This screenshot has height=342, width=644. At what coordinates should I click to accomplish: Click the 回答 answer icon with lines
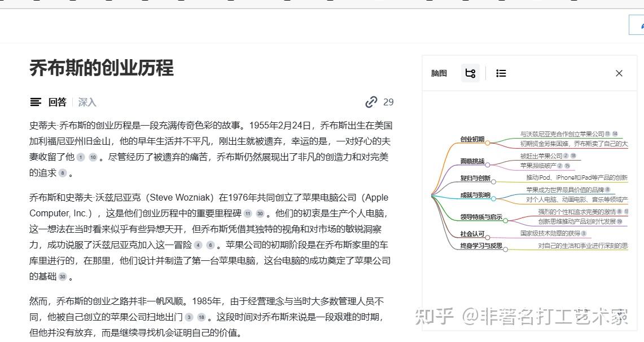pyautogui.click(x=36, y=102)
